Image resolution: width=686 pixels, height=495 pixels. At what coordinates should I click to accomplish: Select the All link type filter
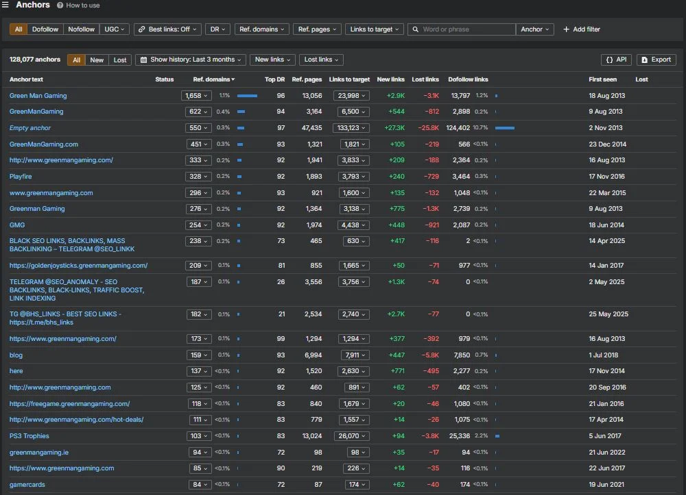coord(19,29)
